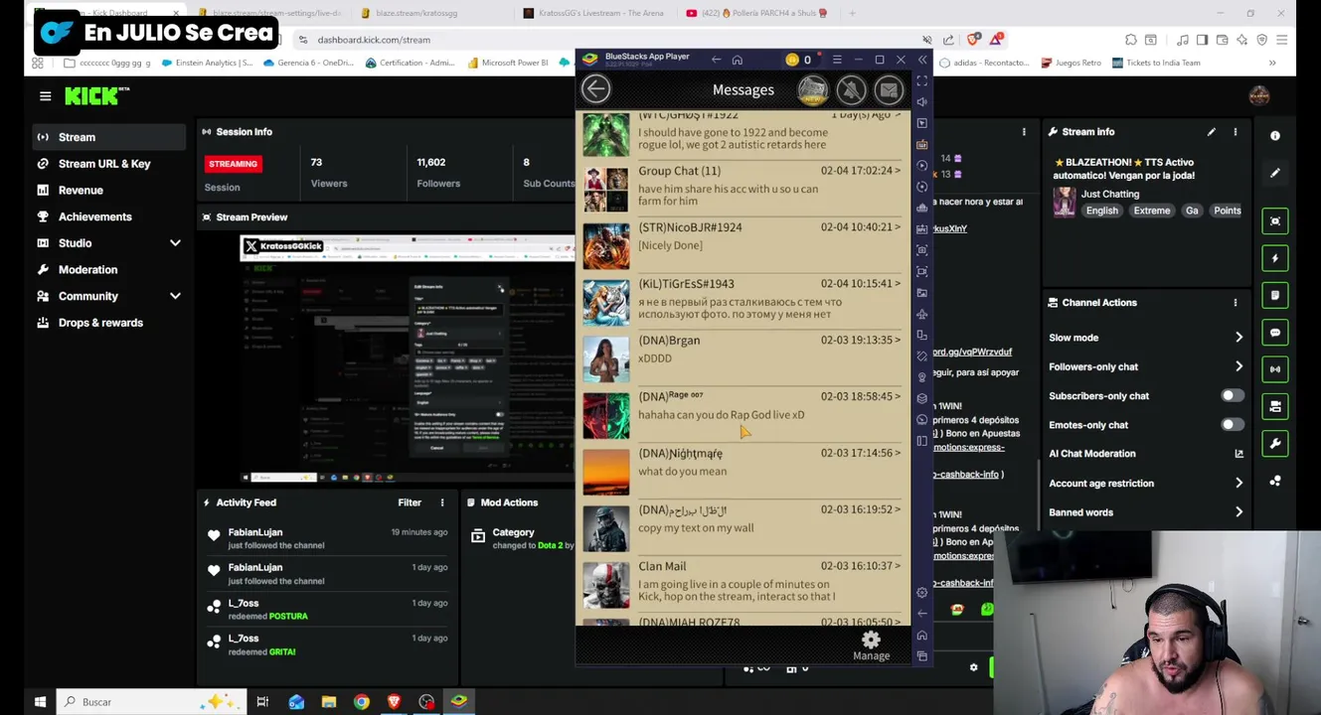Expand Account age restriction

pos(1238,484)
